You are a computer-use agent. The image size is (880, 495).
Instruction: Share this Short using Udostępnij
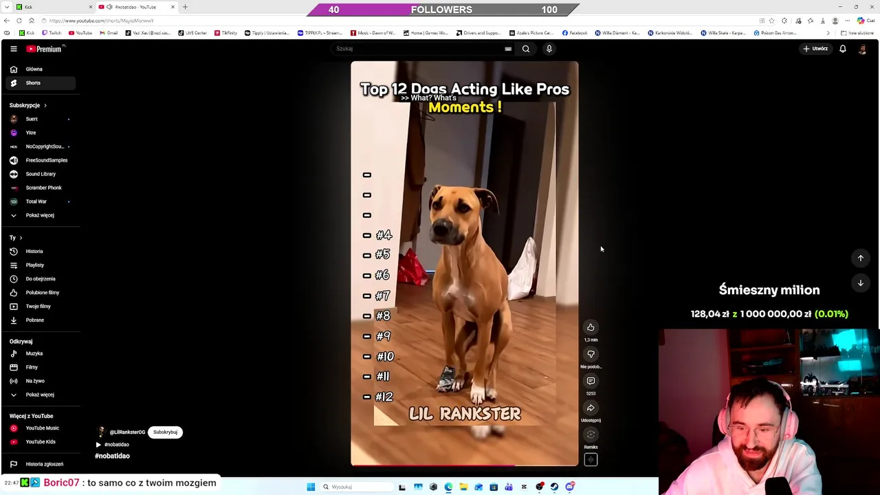[x=591, y=408]
